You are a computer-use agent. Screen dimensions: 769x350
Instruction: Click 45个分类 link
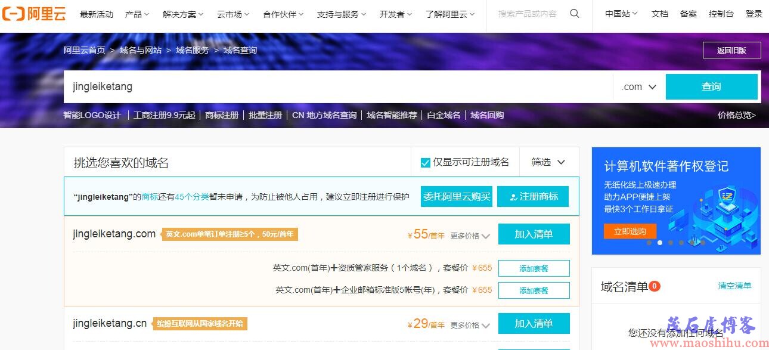[x=192, y=197]
